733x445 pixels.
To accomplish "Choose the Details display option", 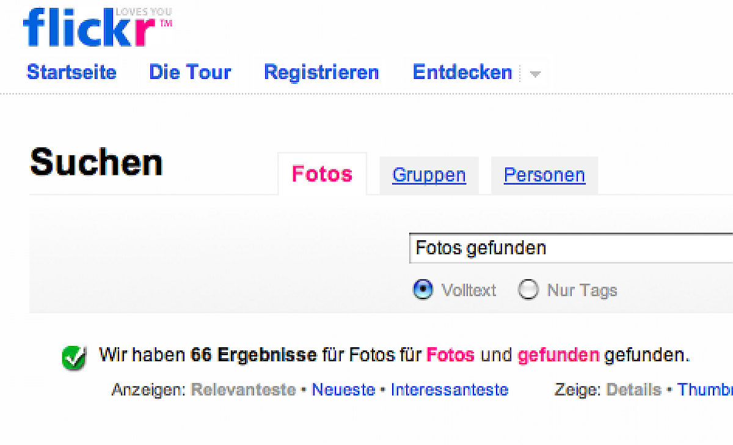I will coord(633,390).
